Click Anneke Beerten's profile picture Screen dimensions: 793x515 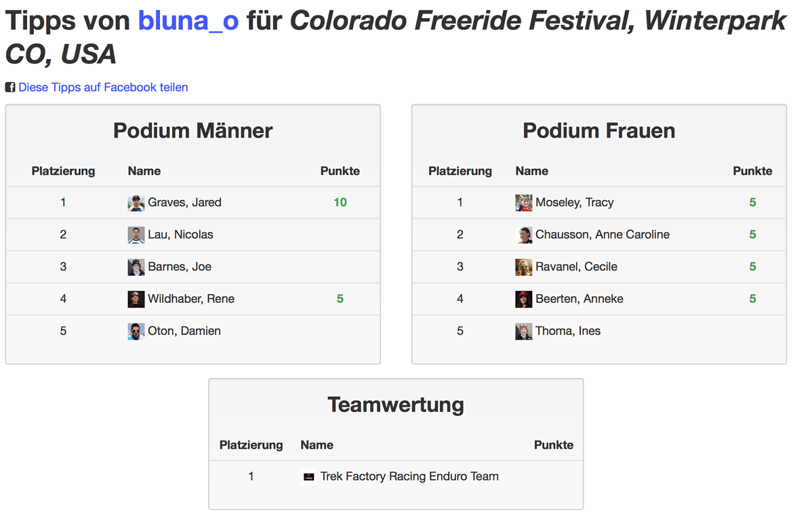coord(523,300)
